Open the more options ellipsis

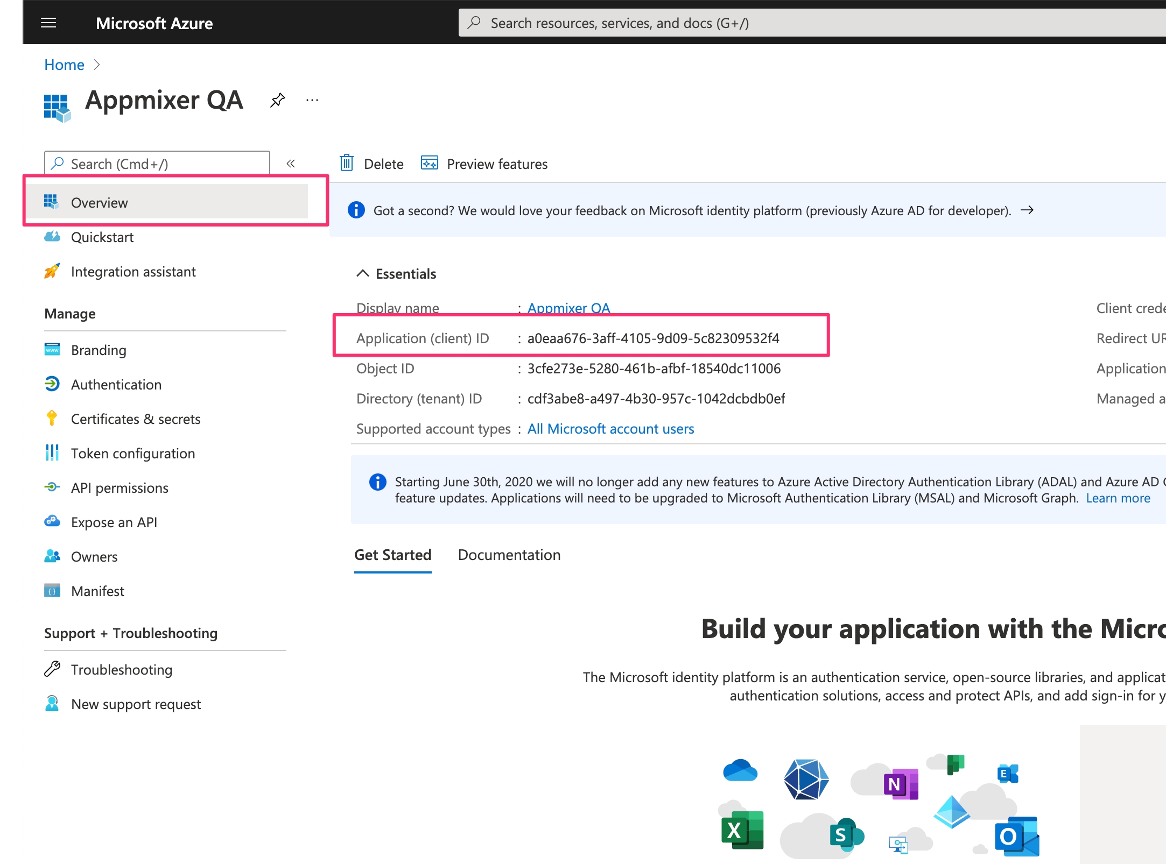pyautogui.click(x=312, y=100)
